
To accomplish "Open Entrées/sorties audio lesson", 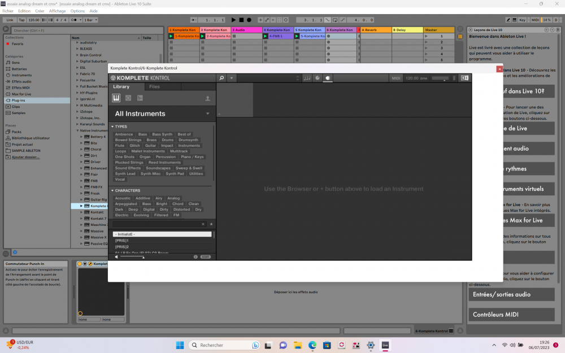I will [511, 294].
